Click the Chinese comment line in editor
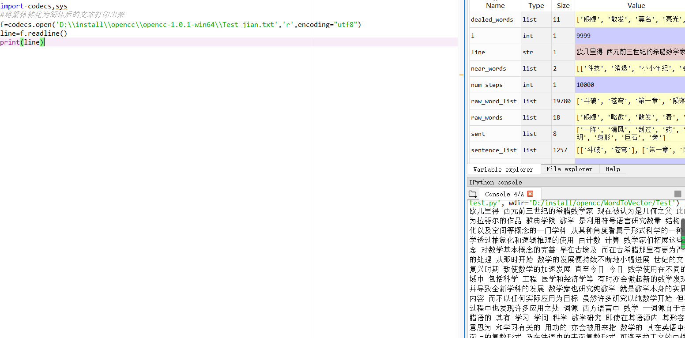 pos(62,15)
